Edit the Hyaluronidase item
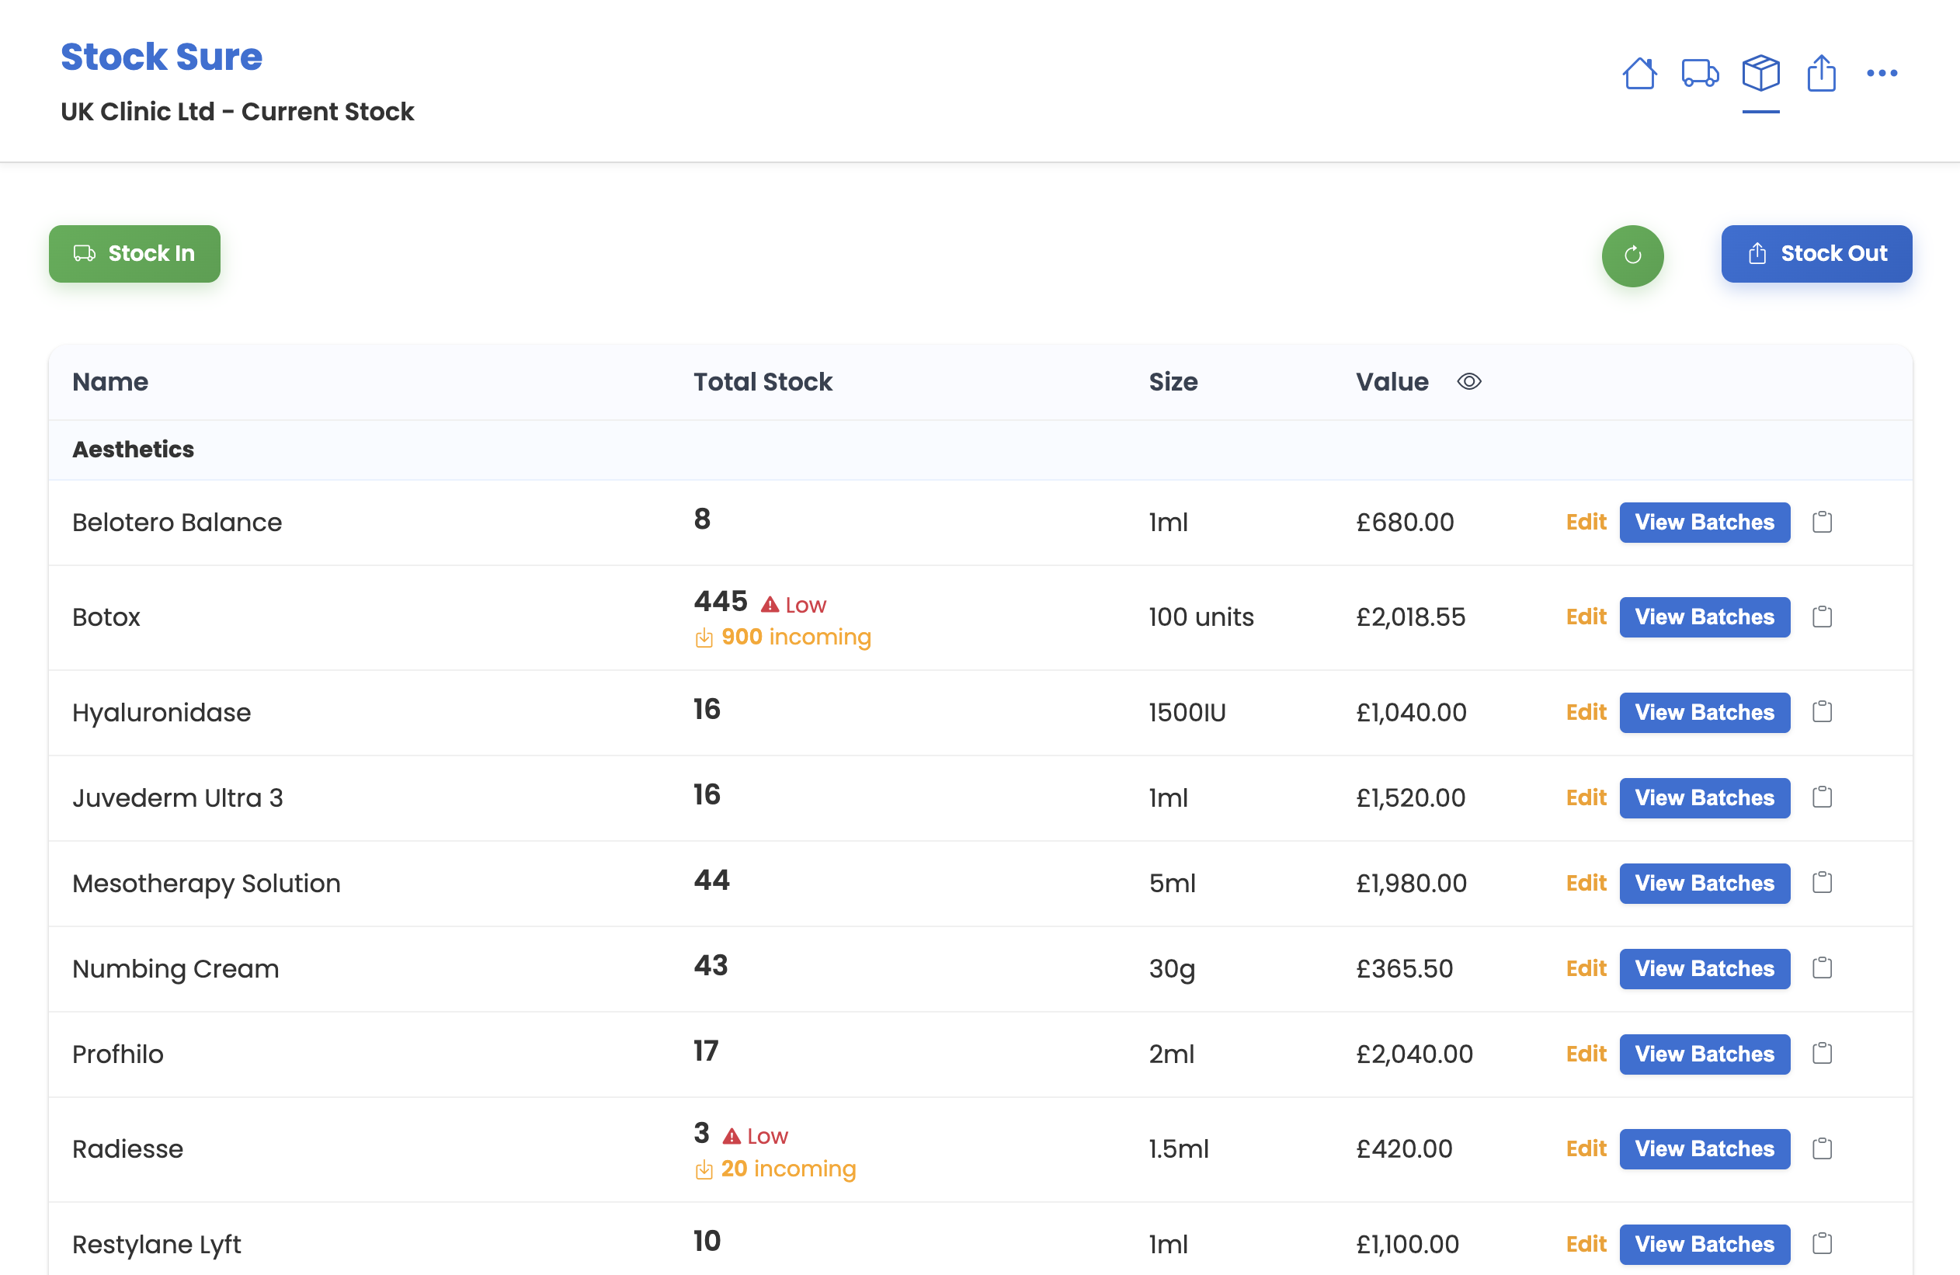 (x=1585, y=713)
